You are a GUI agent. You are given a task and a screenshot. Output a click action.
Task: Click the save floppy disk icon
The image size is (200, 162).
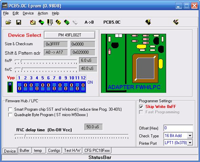19,22
